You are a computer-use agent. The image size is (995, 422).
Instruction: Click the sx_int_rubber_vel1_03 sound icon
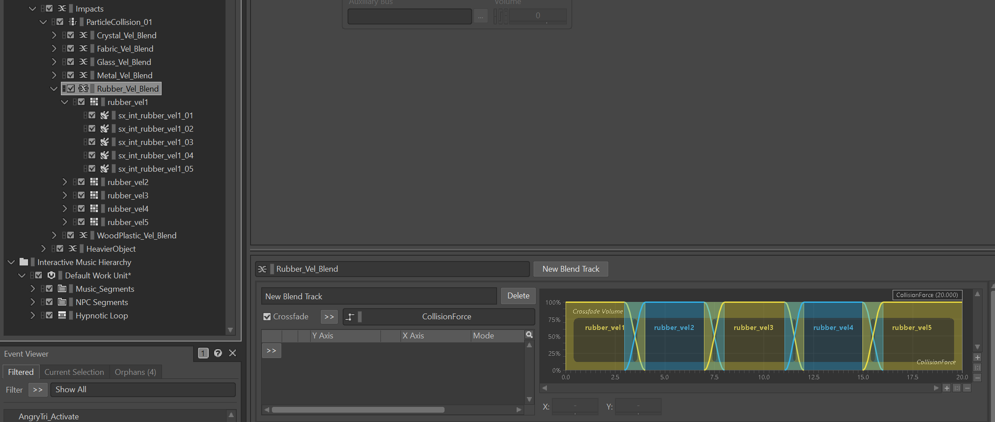pyautogui.click(x=105, y=142)
